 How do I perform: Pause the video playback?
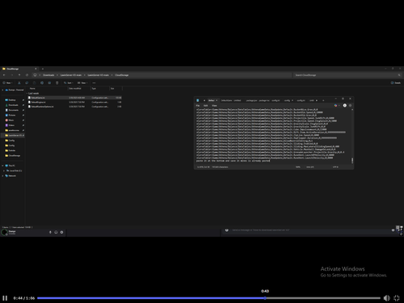[5, 298]
